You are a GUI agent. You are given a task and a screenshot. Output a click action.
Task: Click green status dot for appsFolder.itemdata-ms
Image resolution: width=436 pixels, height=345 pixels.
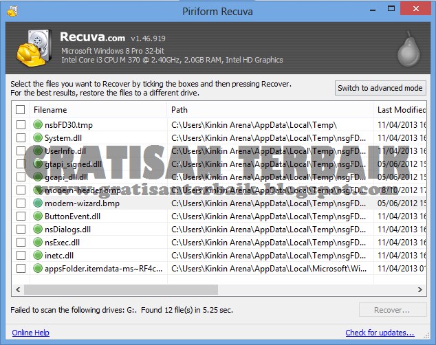pyautogui.click(x=38, y=268)
